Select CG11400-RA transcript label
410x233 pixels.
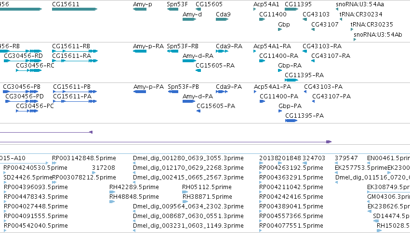(x=279, y=56)
